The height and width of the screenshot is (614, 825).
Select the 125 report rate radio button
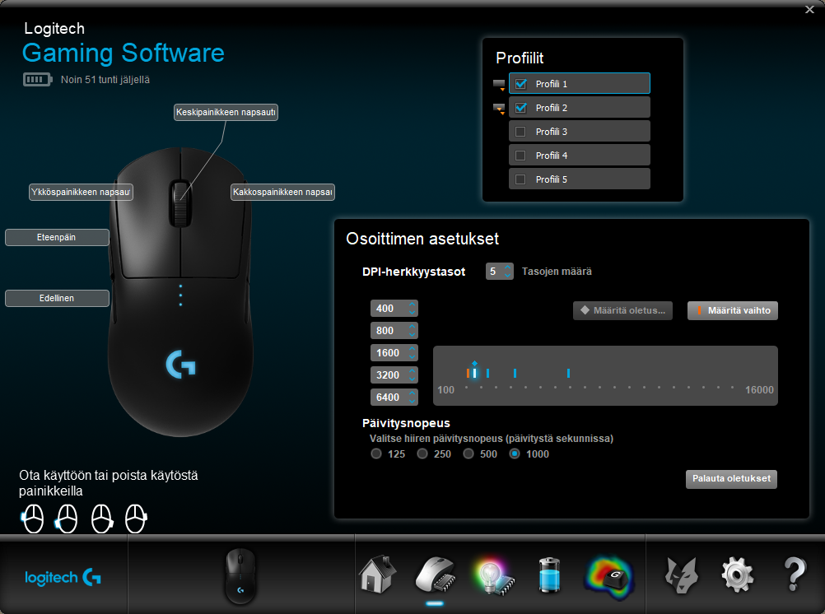pyautogui.click(x=376, y=454)
